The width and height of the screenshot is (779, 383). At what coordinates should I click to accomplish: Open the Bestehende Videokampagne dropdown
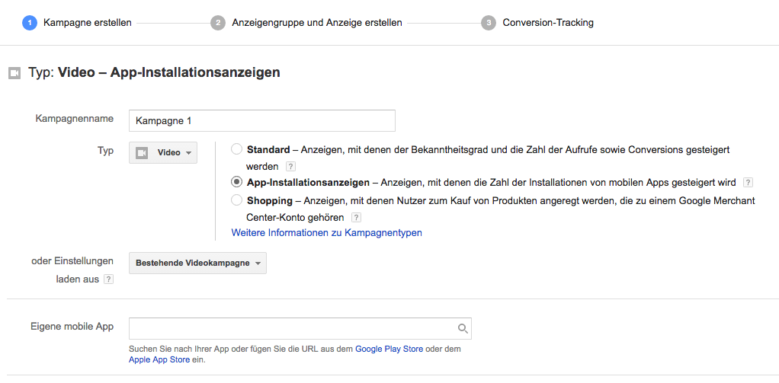pyautogui.click(x=197, y=263)
